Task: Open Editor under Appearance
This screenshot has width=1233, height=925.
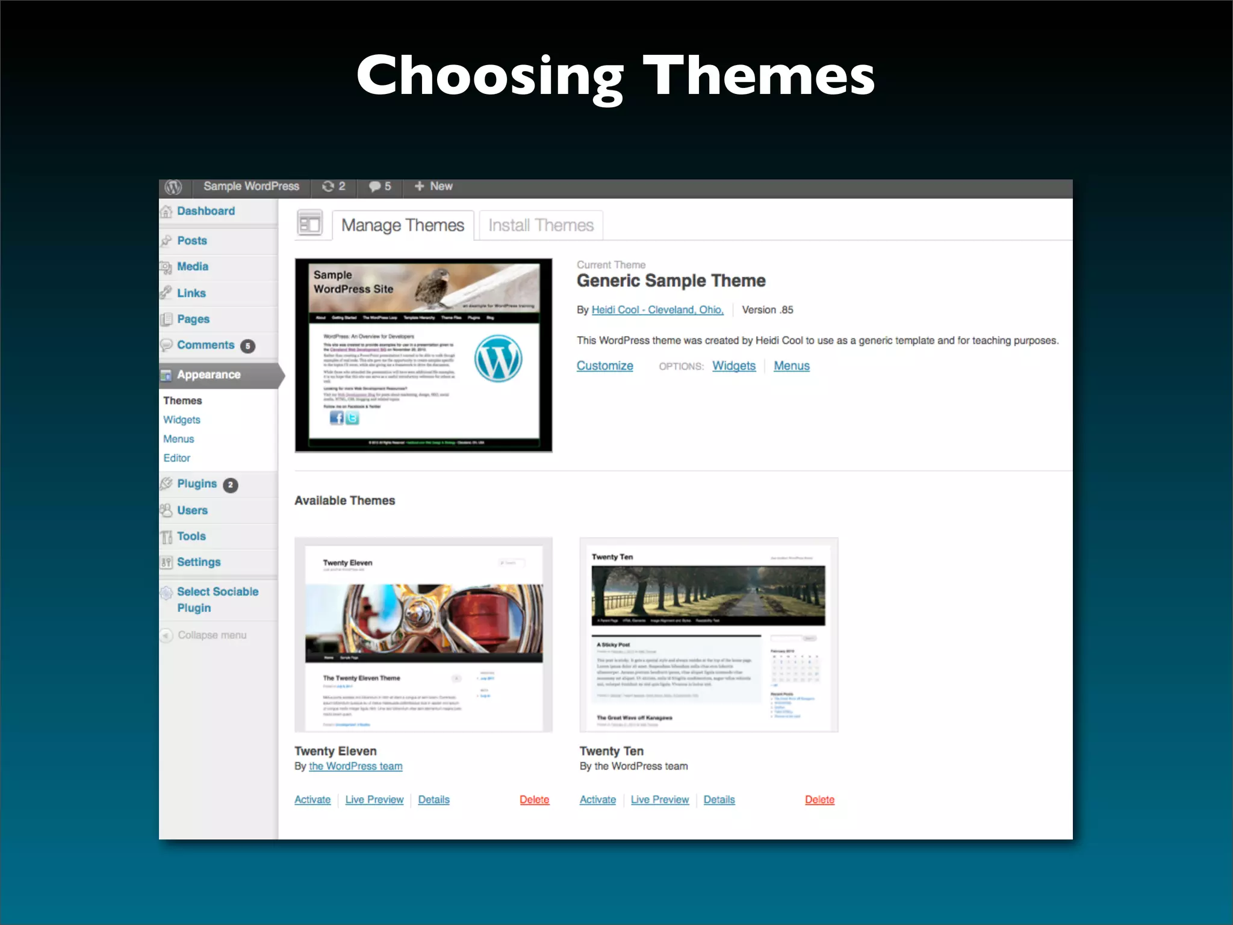Action: coord(177,458)
